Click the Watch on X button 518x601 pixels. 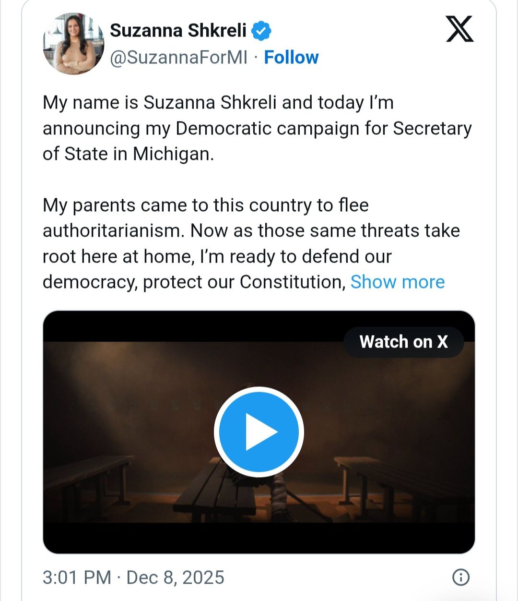click(x=403, y=342)
